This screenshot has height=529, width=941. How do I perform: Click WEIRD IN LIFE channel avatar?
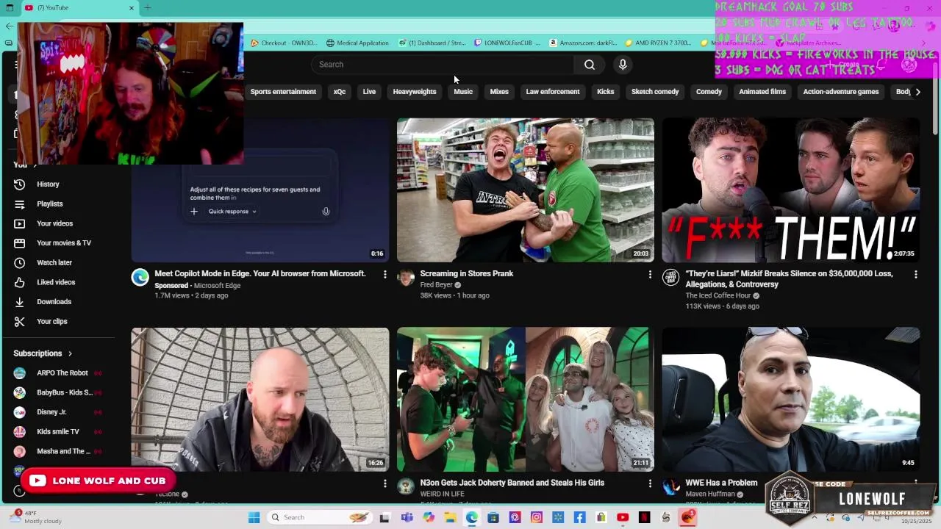pos(406,486)
